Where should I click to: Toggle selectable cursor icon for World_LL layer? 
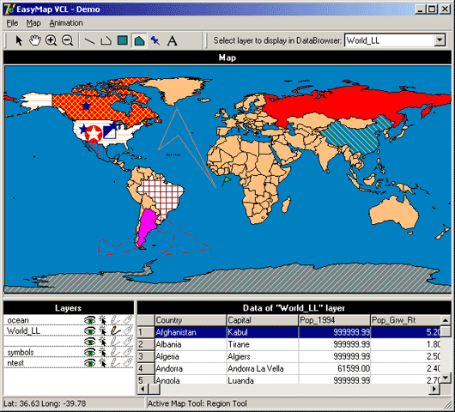[102, 330]
